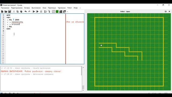Click the robot diamond on the field
This screenshot has height=97, width=172.
point(101,45)
